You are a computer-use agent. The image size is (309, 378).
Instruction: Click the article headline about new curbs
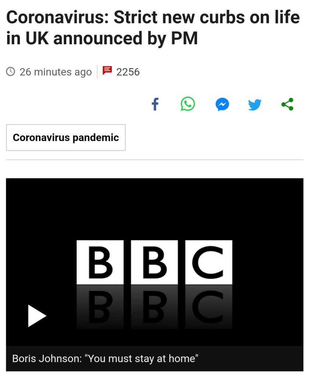pyautogui.click(x=153, y=28)
